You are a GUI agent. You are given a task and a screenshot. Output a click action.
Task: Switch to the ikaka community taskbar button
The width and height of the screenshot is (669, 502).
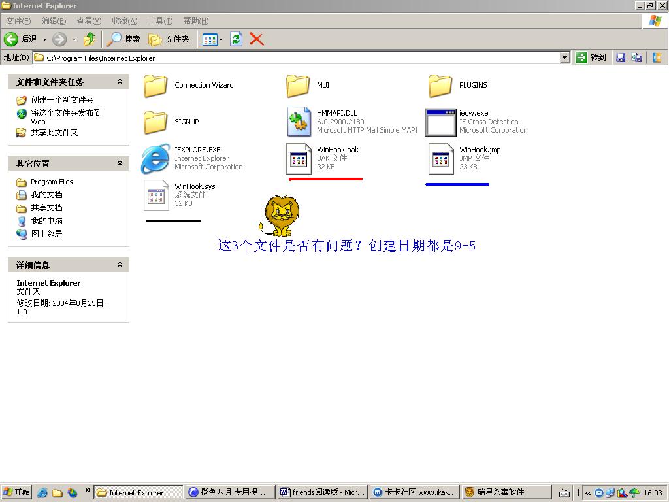(415, 493)
